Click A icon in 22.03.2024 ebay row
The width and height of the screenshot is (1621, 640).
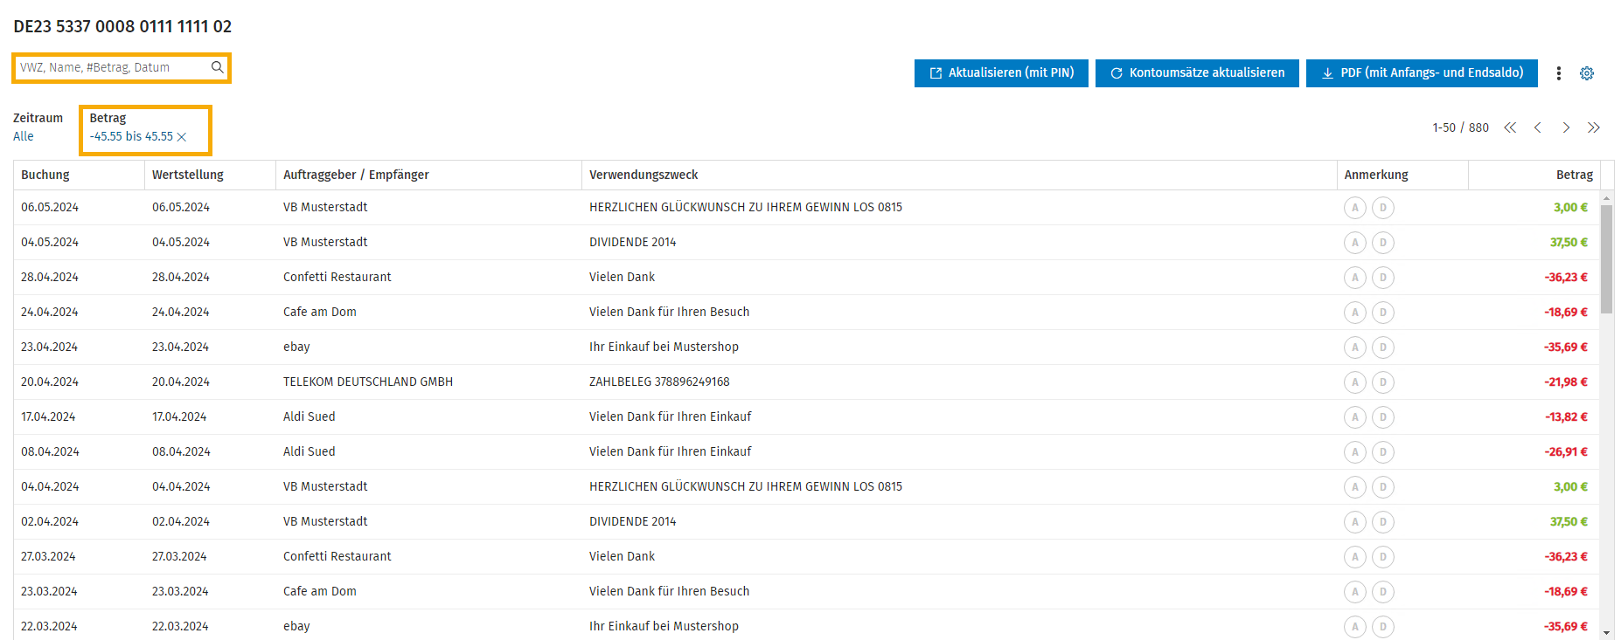(x=1355, y=627)
